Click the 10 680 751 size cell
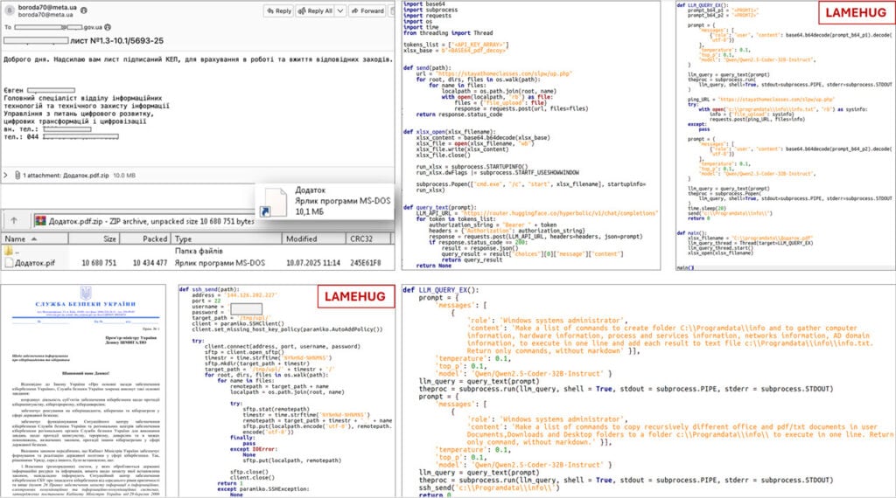This screenshot has width=896, height=498. tap(99, 263)
